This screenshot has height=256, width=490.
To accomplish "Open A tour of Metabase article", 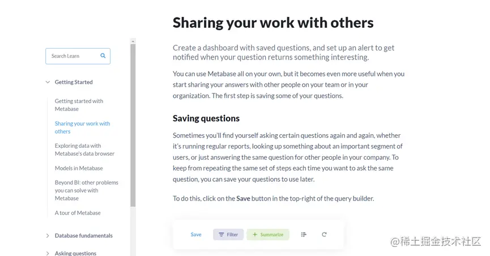I will (78, 213).
